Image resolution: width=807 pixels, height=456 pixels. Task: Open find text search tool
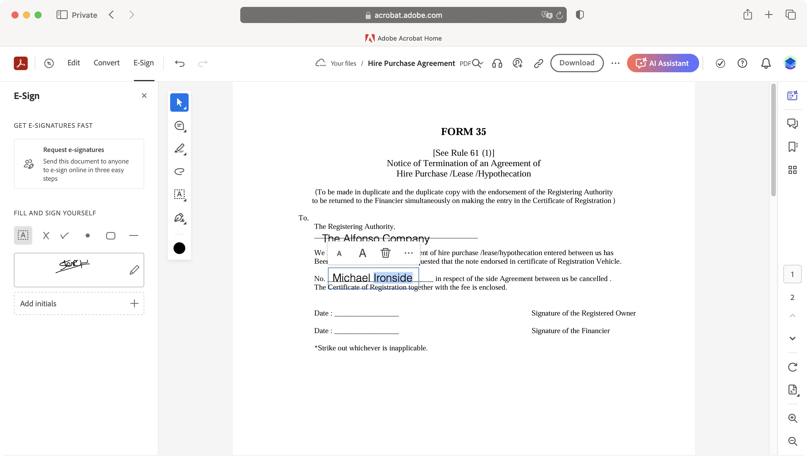click(x=477, y=63)
